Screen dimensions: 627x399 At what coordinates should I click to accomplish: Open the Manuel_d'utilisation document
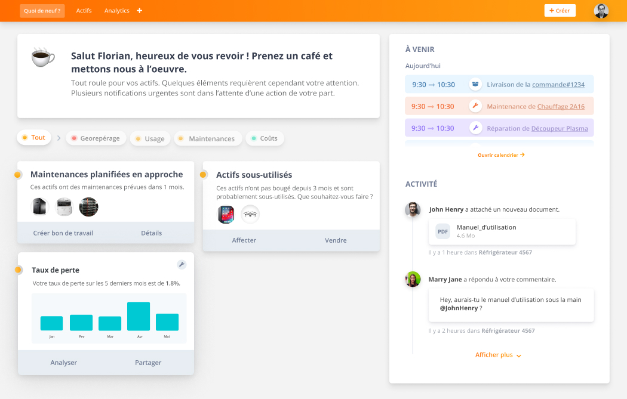(x=502, y=231)
